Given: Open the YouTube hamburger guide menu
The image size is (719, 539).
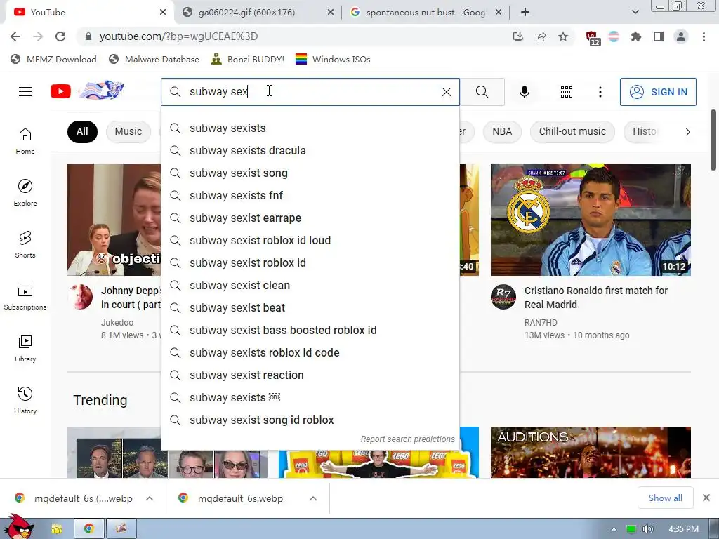Looking at the screenshot, I should (x=25, y=92).
